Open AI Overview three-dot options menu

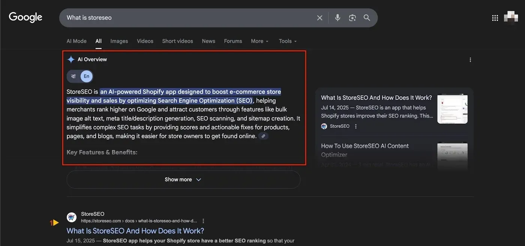pyautogui.click(x=470, y=60)
